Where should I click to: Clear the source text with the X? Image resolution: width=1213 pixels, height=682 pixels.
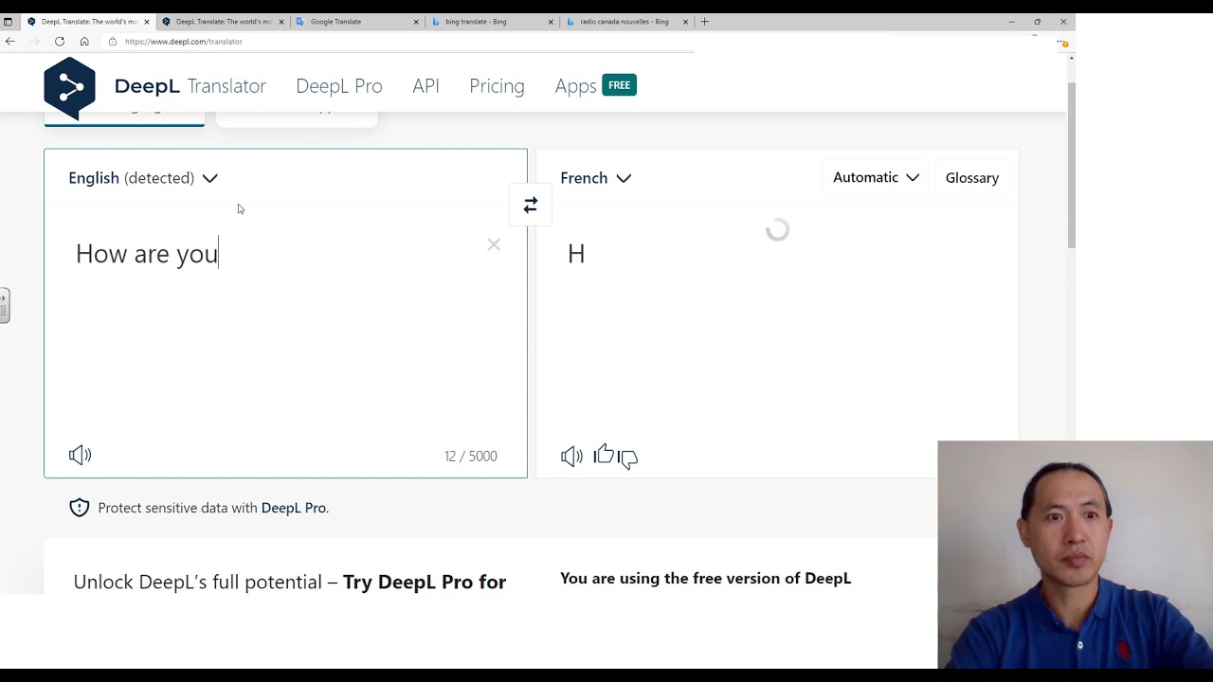coord(494,244)
